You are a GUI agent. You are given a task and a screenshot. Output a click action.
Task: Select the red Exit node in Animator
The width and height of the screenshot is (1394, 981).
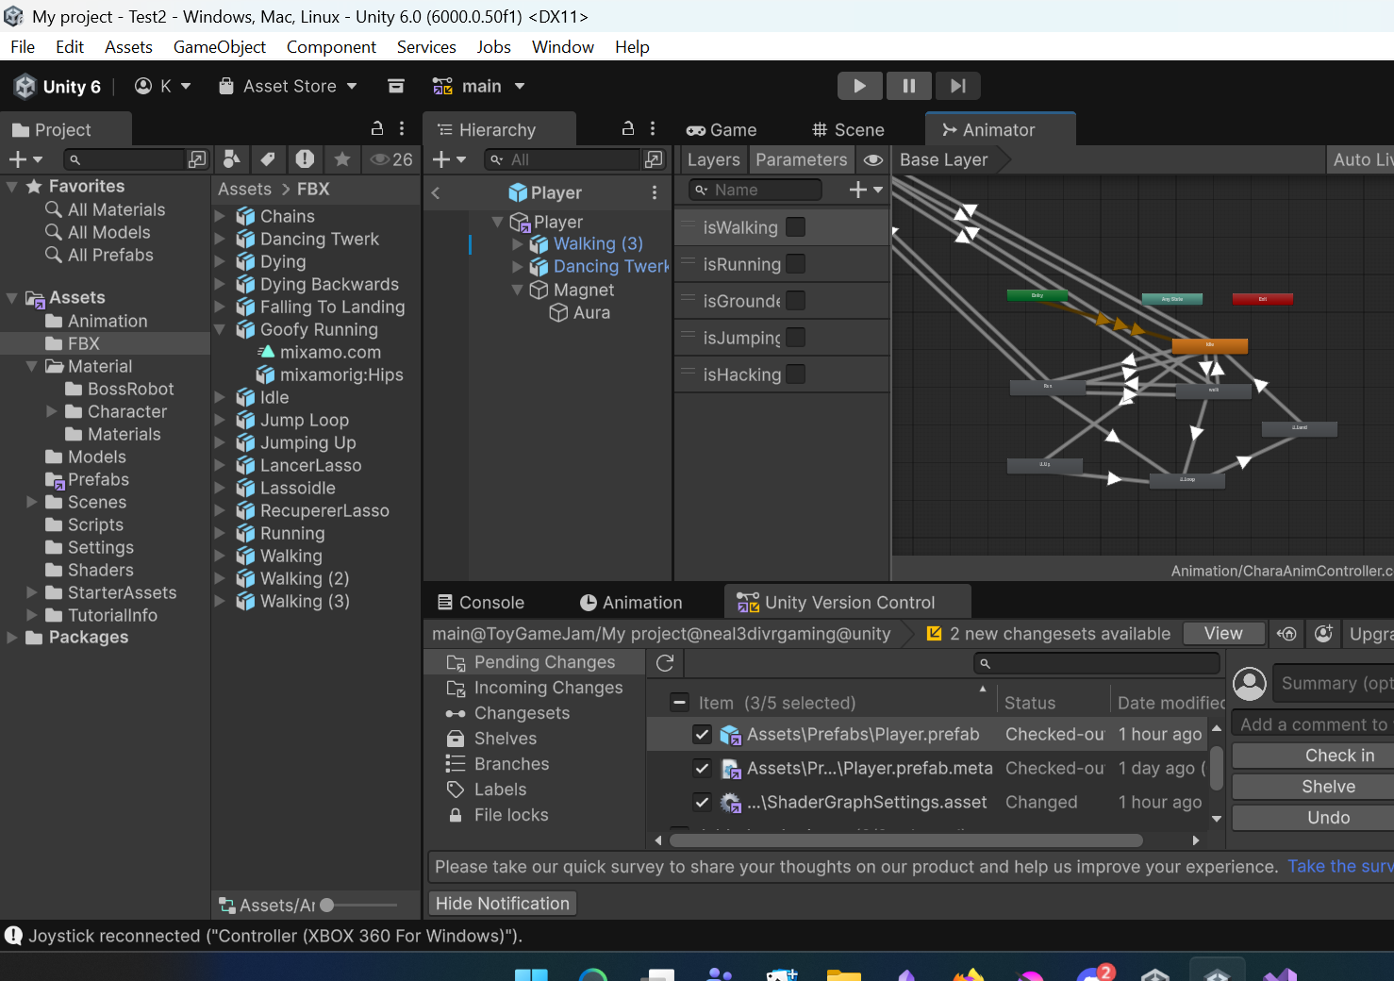click(x=1263, y=299)
